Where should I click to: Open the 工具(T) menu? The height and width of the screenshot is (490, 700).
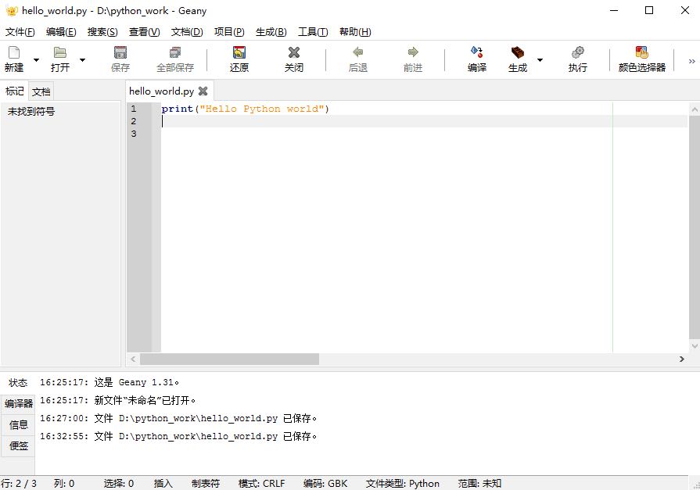tap(313, 32)
